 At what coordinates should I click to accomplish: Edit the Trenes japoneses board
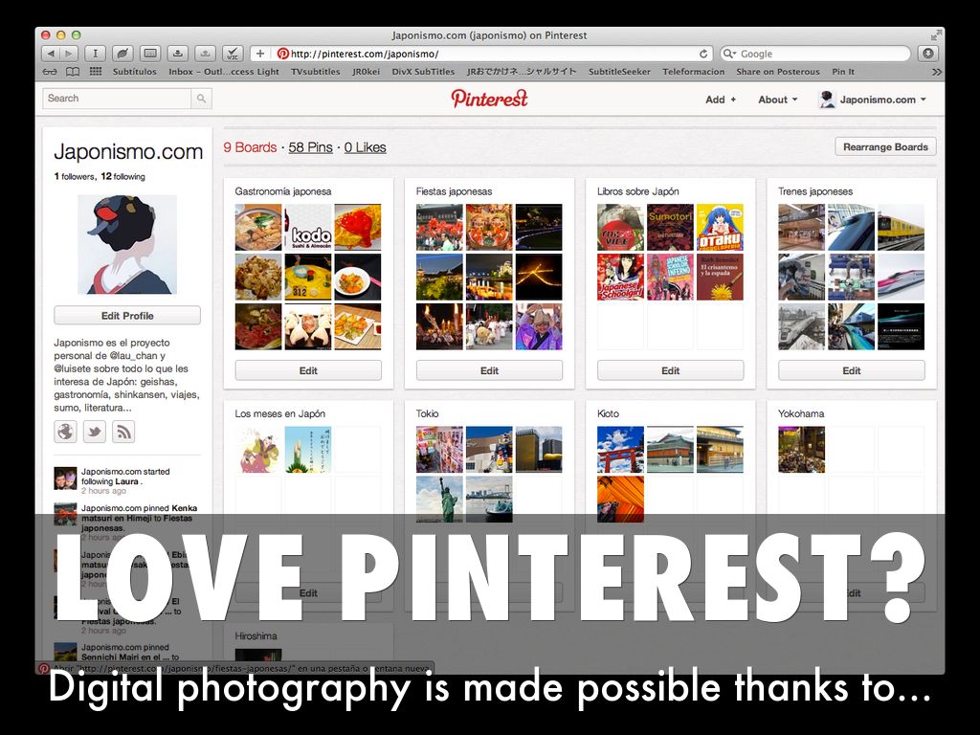851,370
